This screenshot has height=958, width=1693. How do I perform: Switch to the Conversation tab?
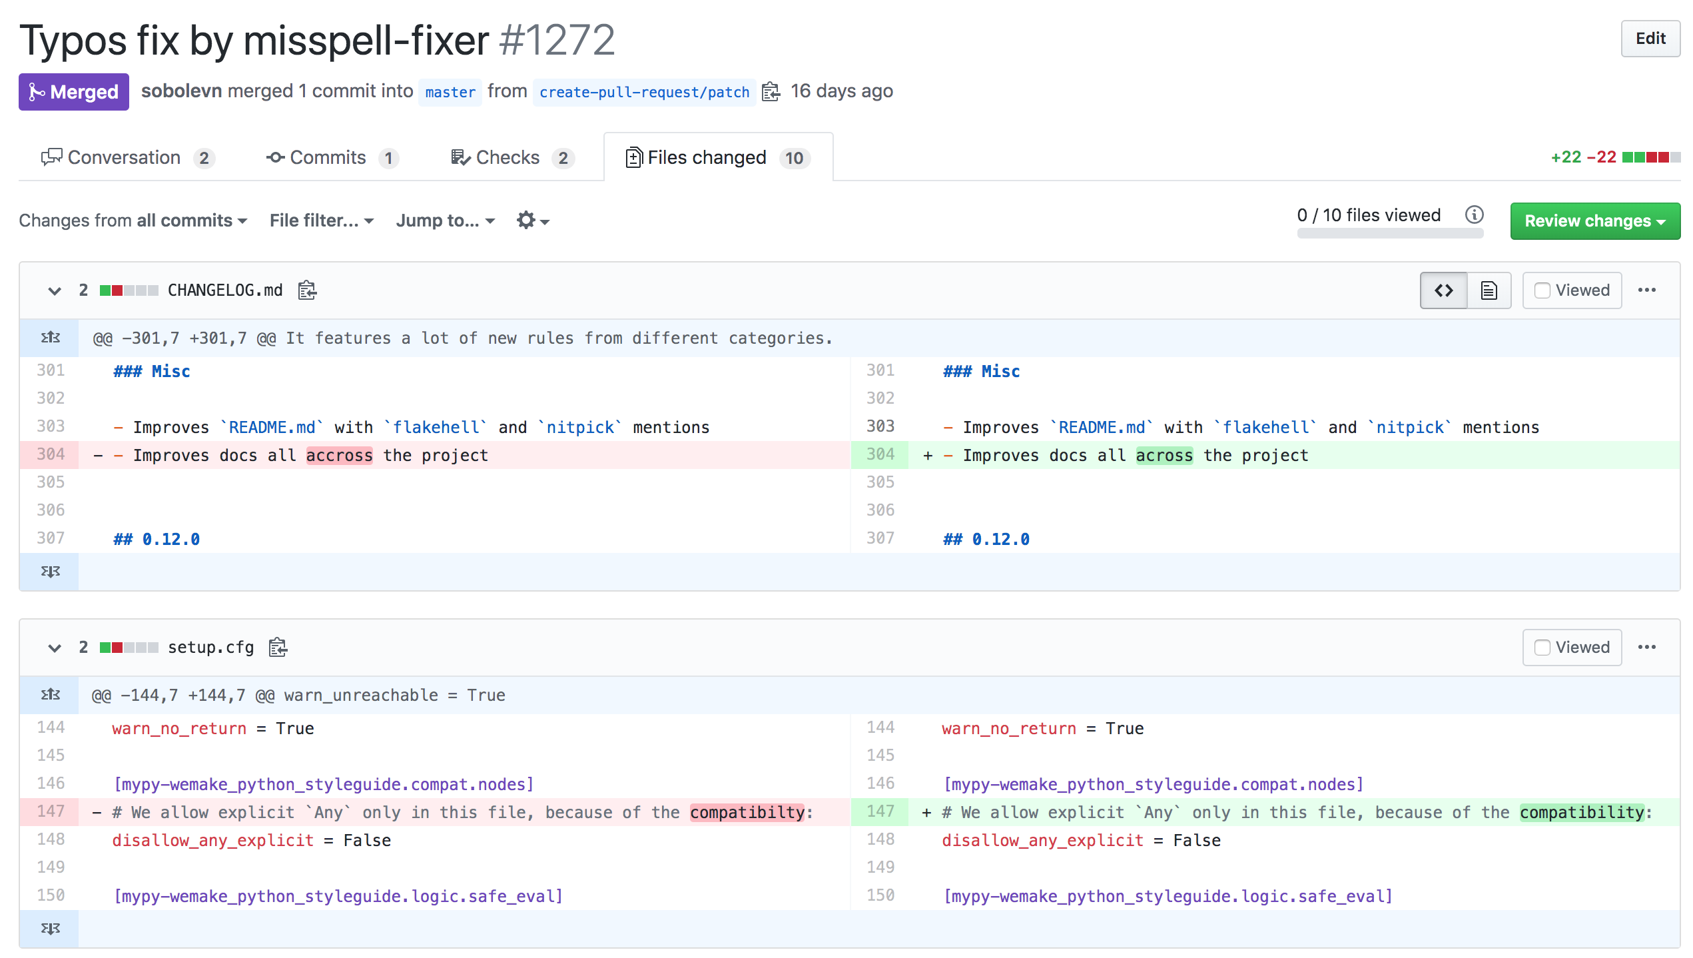(127, 157)
